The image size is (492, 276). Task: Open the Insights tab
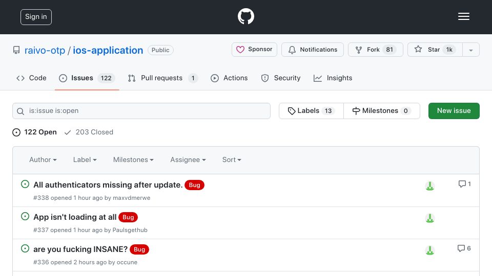tap(333, 78)
